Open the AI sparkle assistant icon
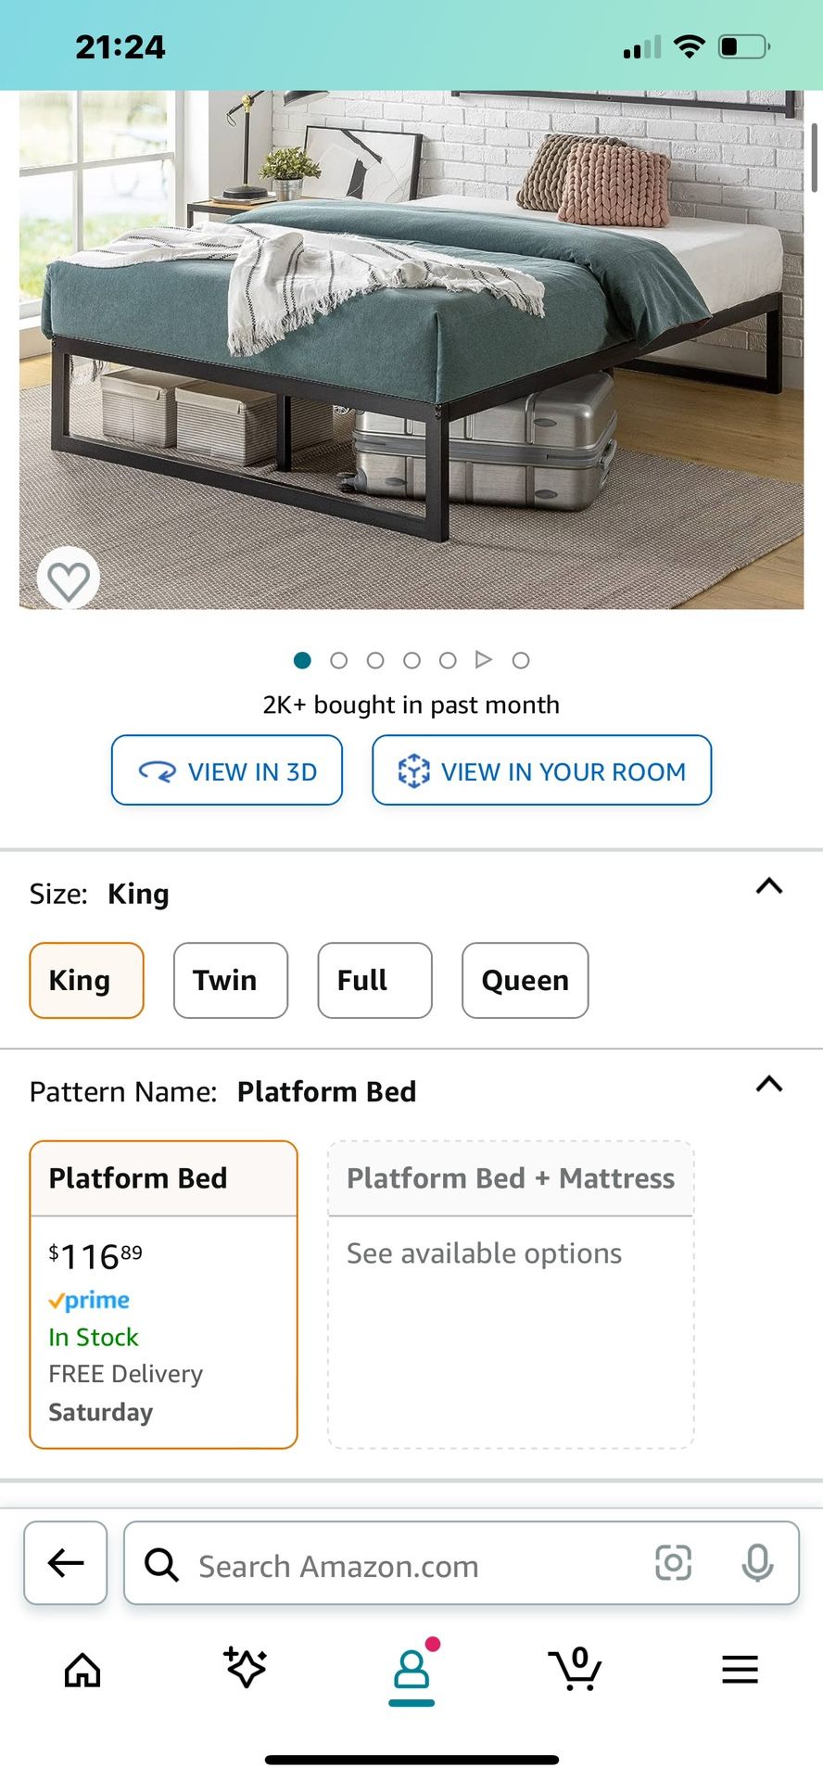Viewport: 823px width, 1780px height. pyautogui.click(x=246, y=1668)
